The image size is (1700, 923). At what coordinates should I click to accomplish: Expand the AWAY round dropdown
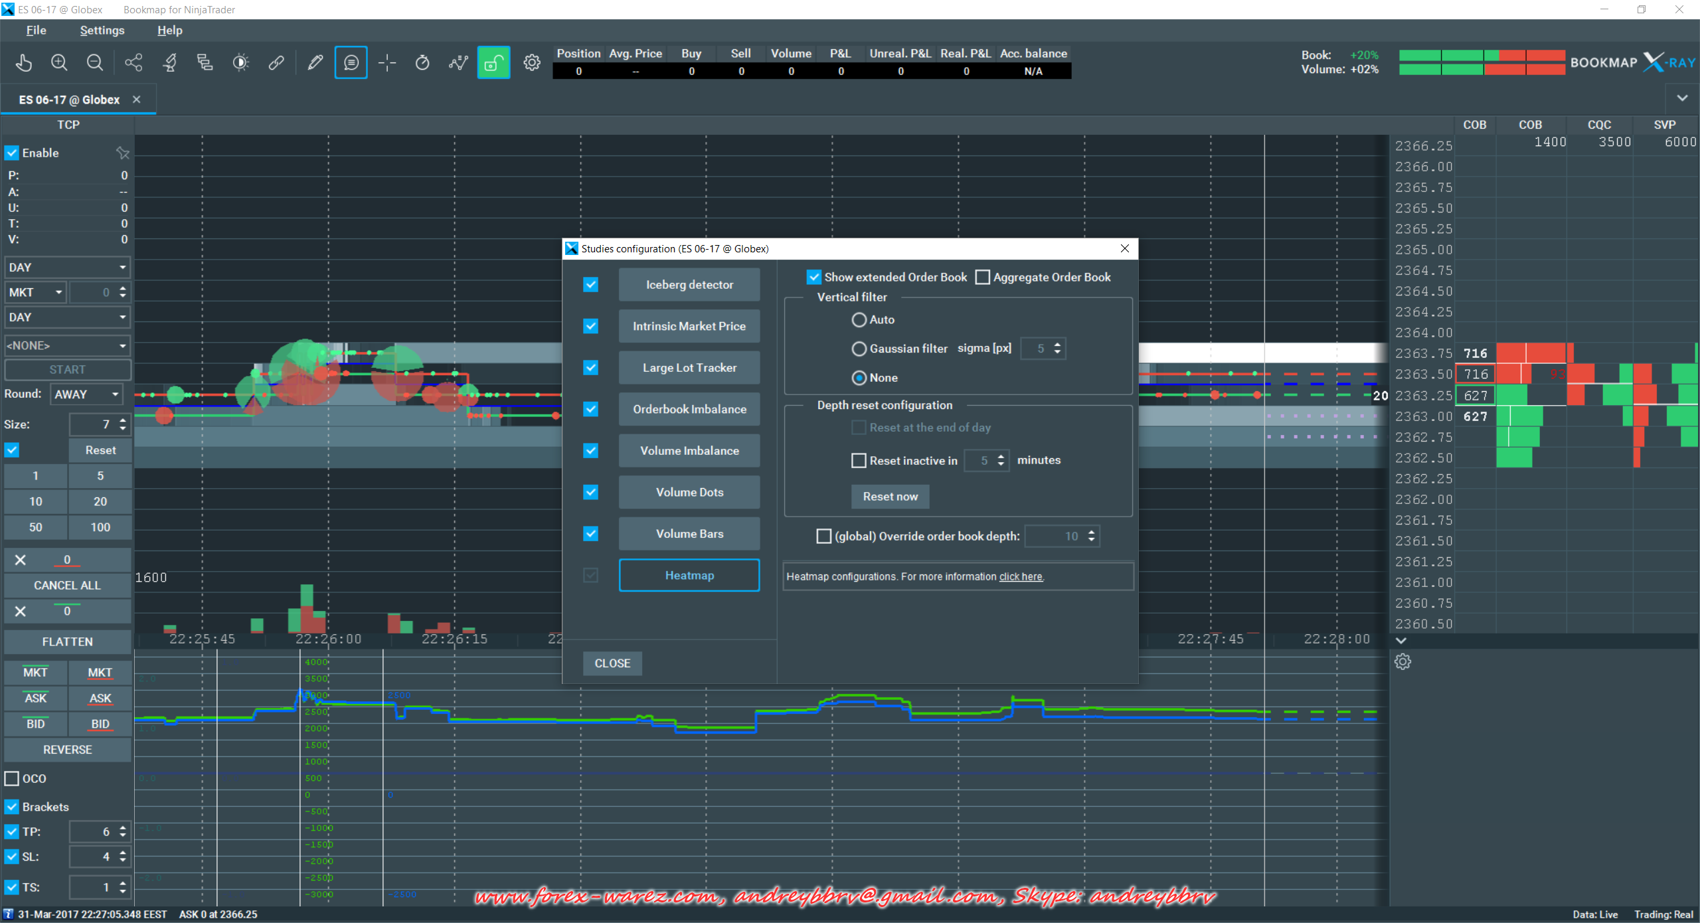pyautogui.click(x=86, y=394)
